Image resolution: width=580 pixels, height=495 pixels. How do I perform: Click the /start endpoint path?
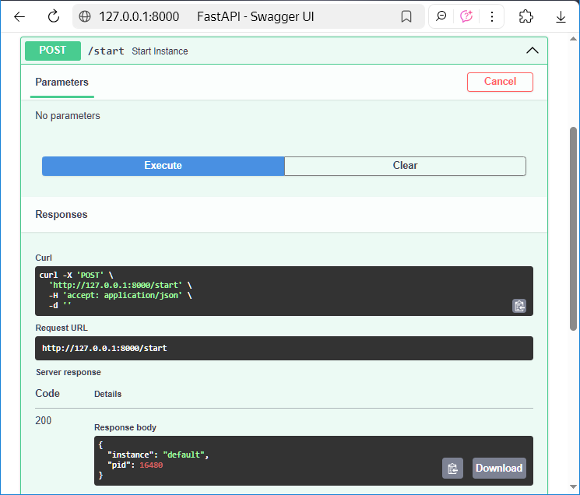tap(106, 51)
